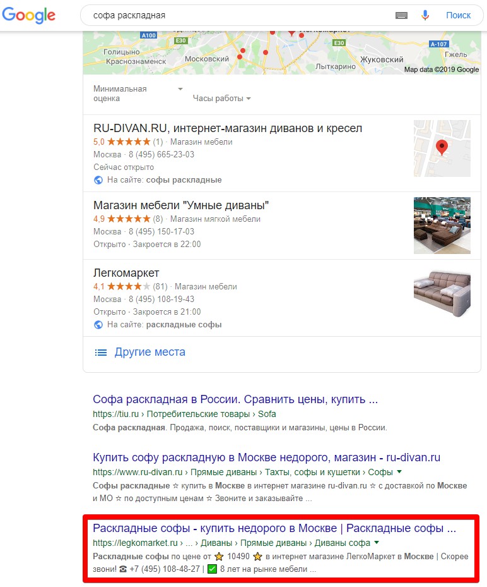
Task: Activate voice search microphone icon
Action: click(x=425, y=15)
